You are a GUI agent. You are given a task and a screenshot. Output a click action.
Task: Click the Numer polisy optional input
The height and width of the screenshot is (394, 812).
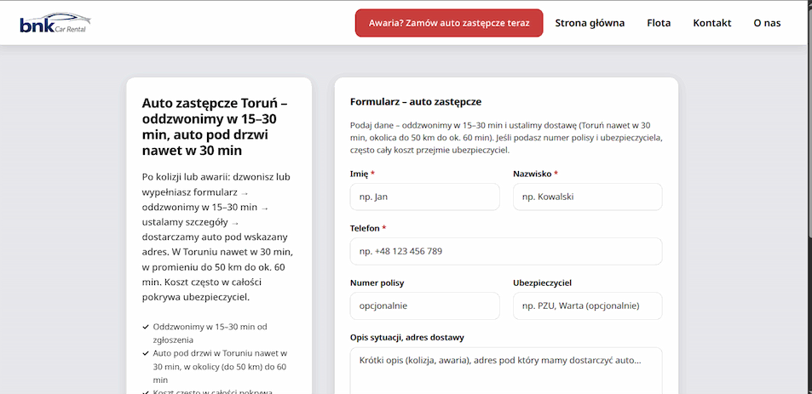[x=424, y=305]
